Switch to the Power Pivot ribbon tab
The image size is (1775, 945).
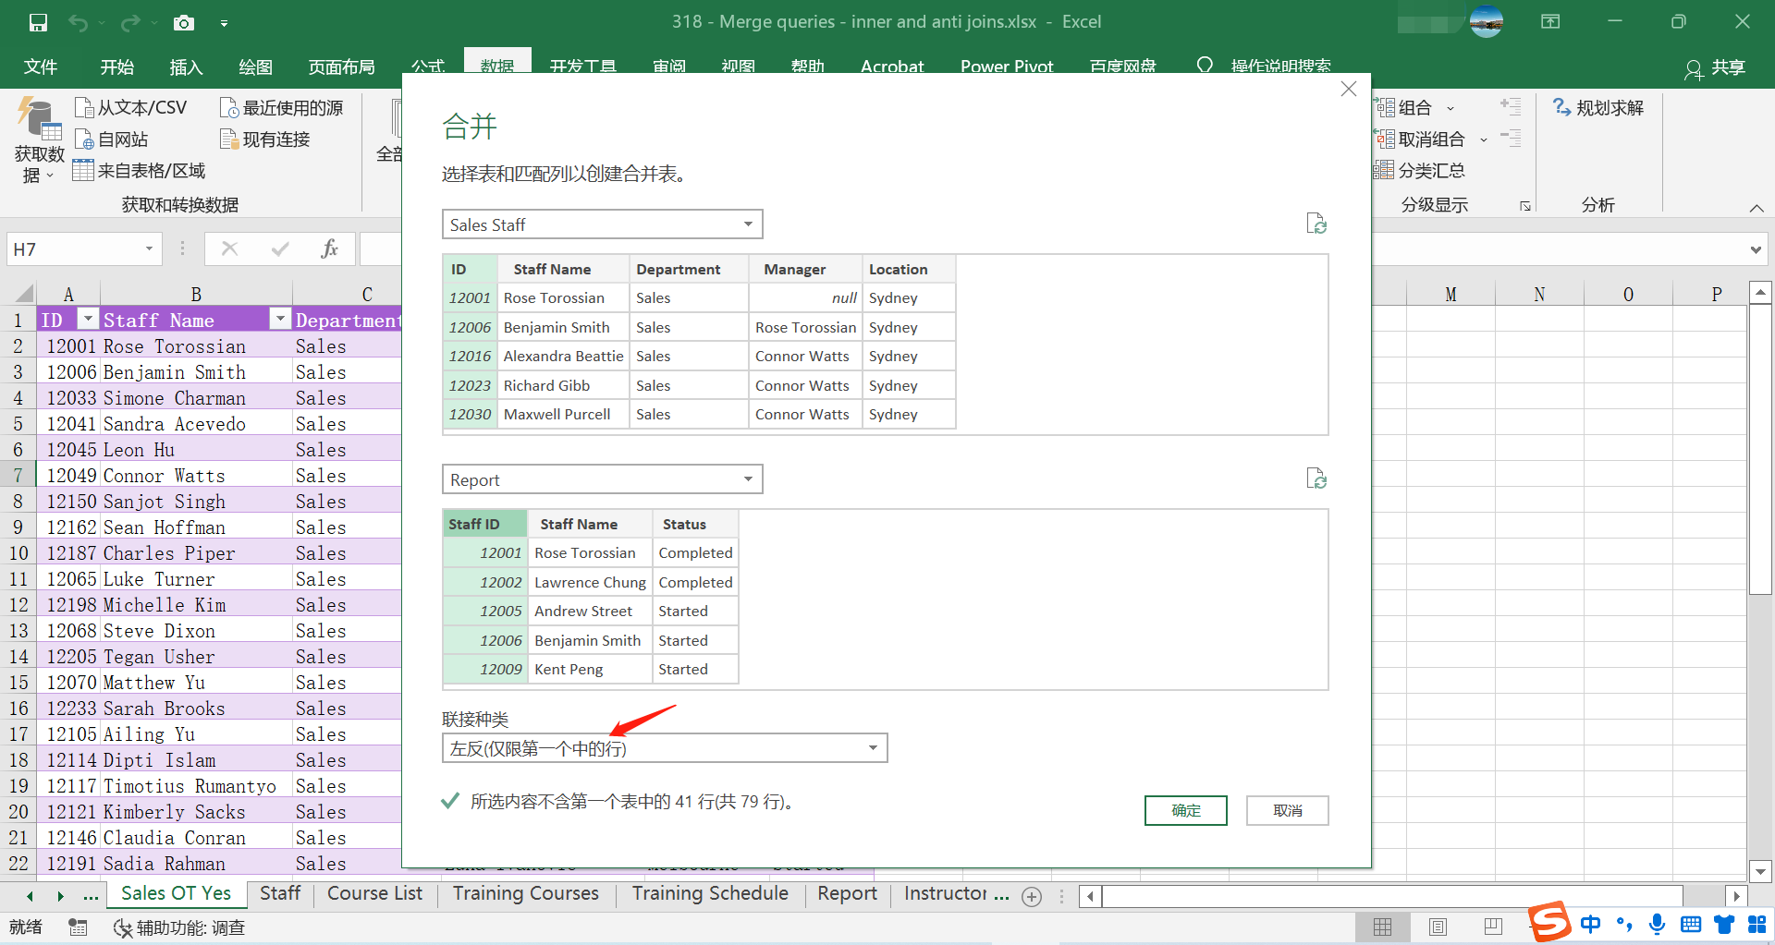[x=1007, y=66]
